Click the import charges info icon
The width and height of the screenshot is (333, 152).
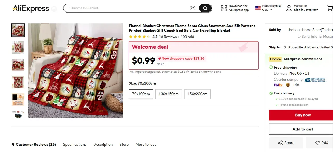tap(187, 72)
